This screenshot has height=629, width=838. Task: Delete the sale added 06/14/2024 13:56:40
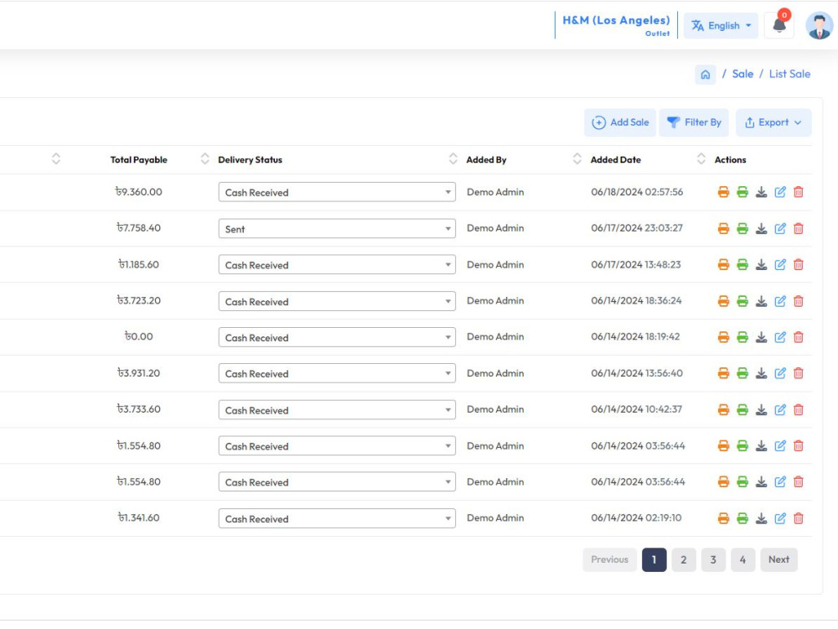[799, 373]
